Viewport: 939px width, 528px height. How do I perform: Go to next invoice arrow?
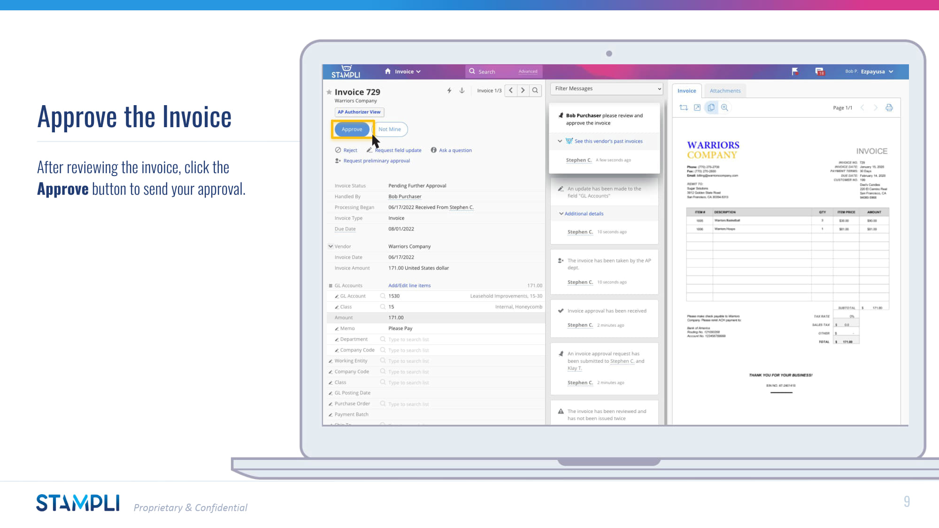tap(523, 91)
